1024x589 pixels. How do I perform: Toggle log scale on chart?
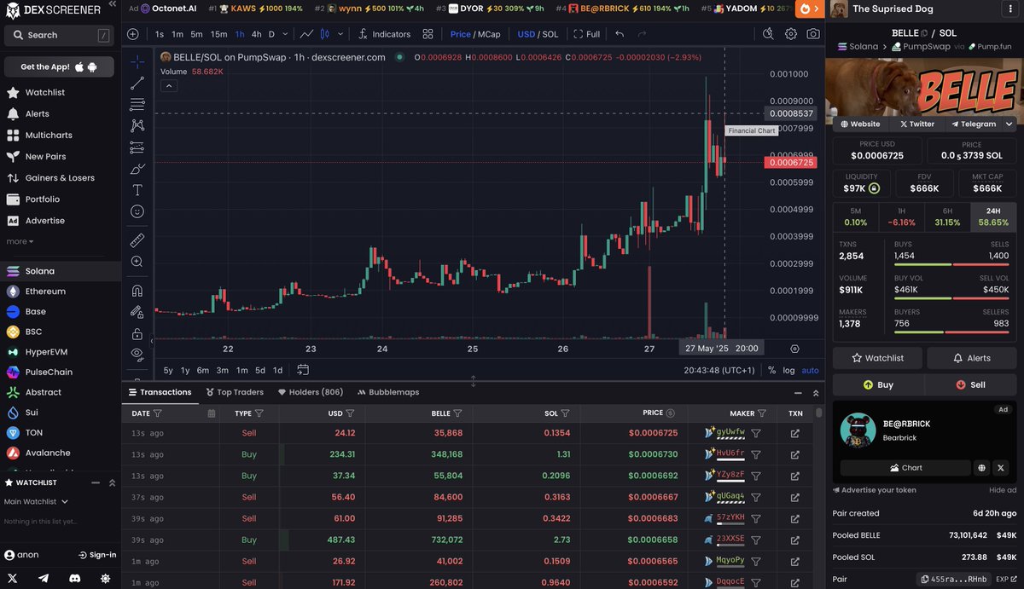pos(788,371)
